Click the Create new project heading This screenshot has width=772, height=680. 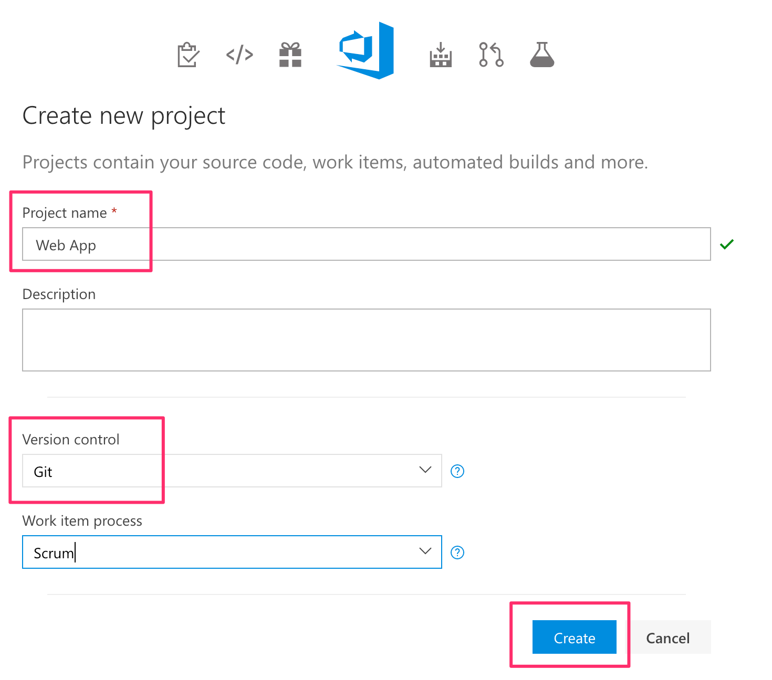tap(124, 116)
